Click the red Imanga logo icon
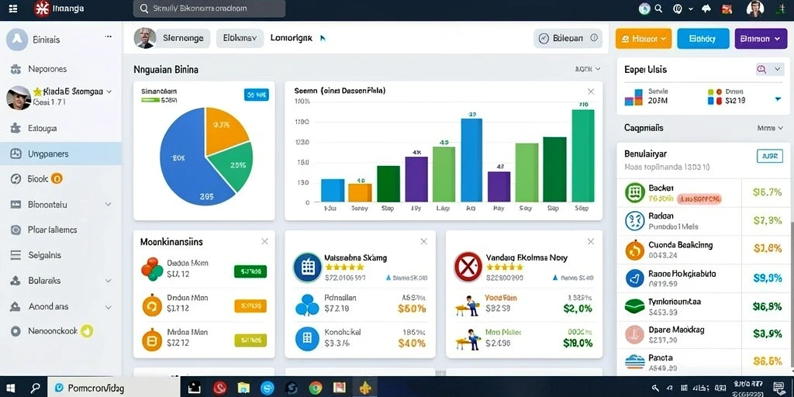Screen dimensions: 794x397 coord(42,9)
